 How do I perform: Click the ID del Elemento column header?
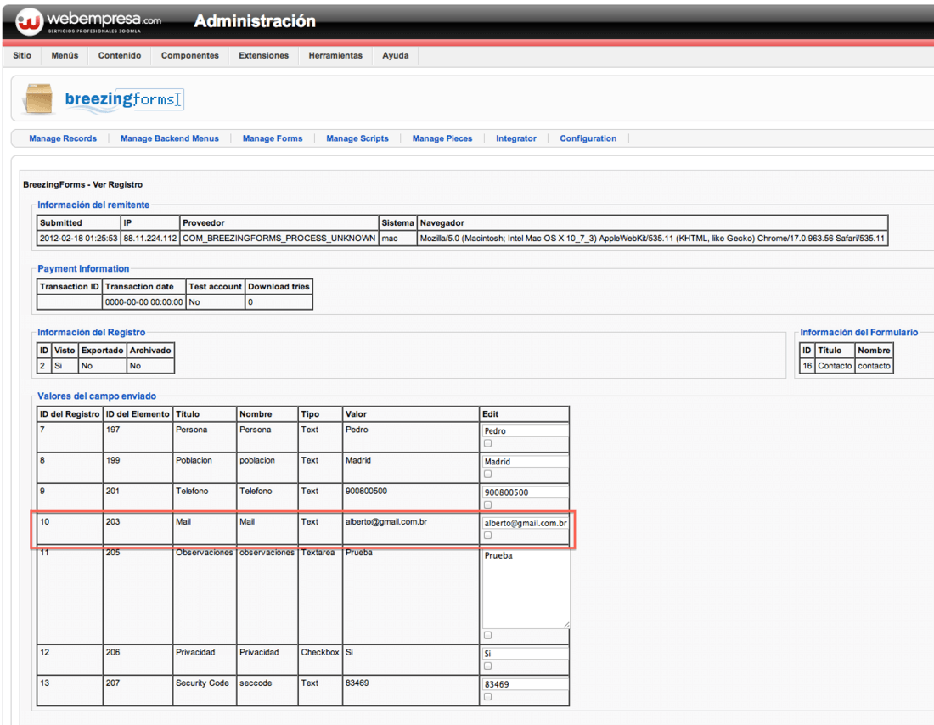coord(138,414)
